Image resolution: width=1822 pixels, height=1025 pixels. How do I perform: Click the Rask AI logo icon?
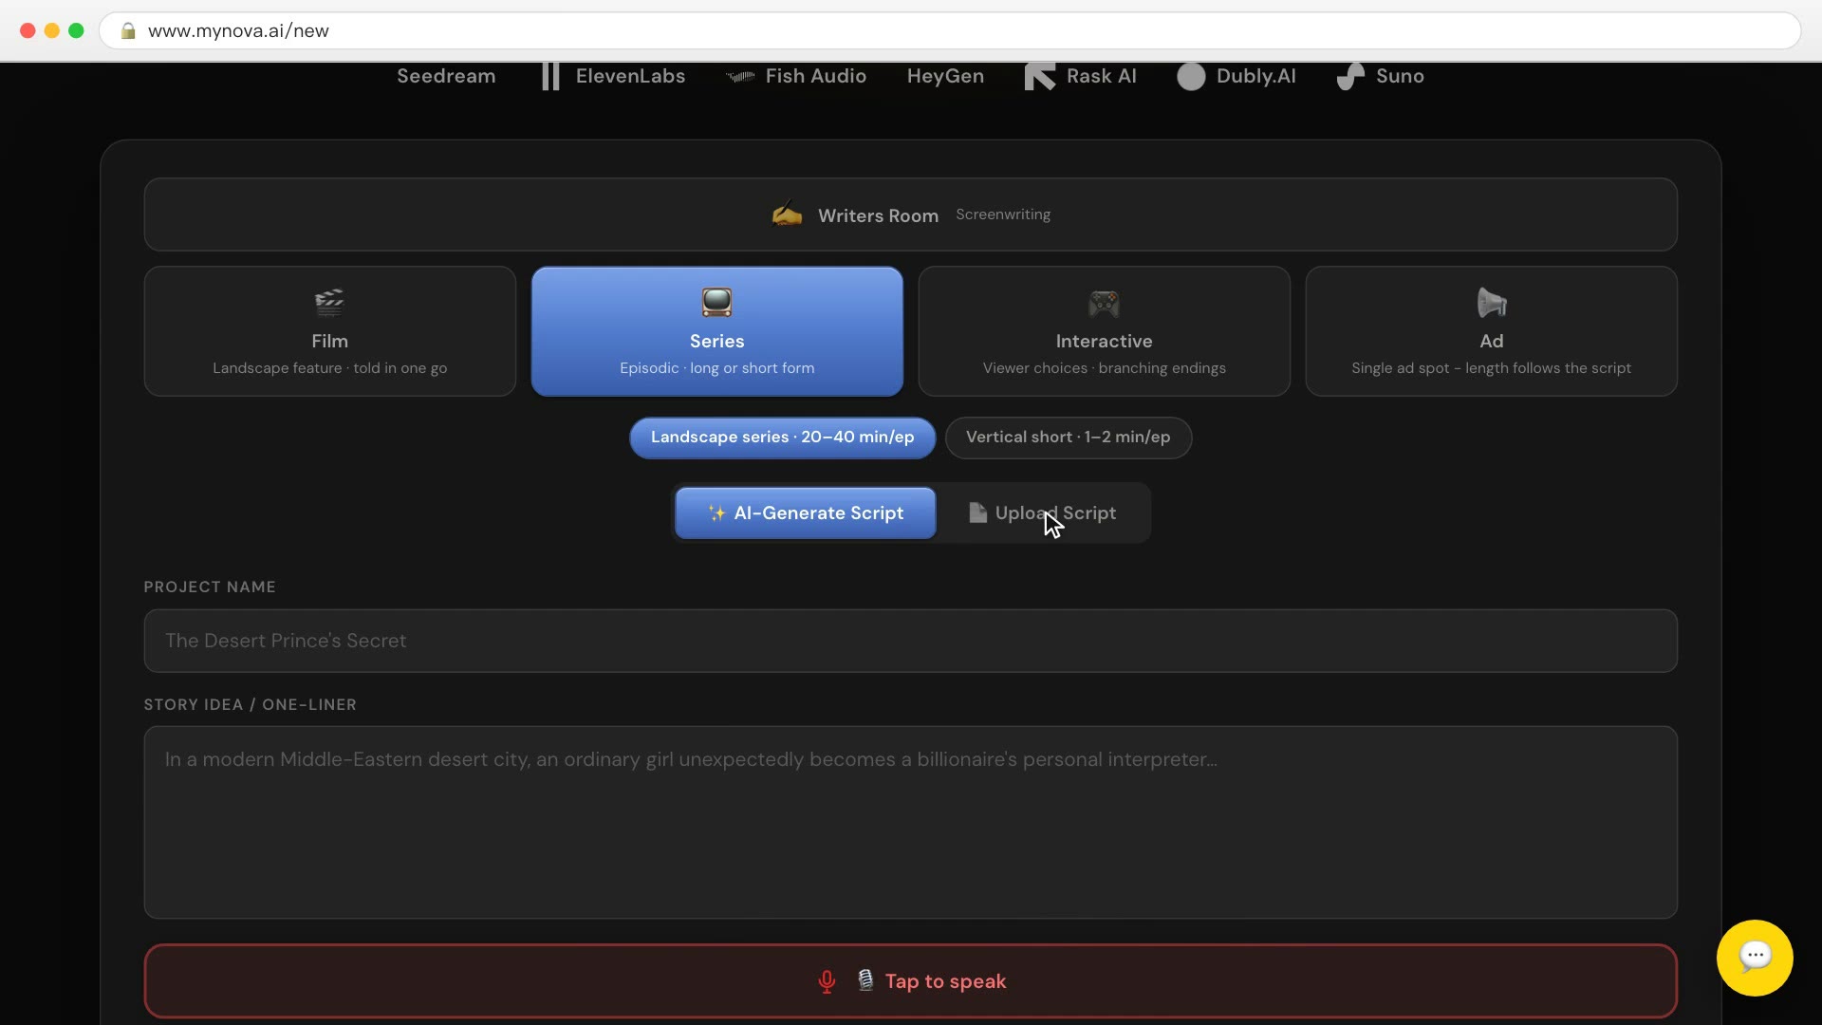click(1040, 76)
